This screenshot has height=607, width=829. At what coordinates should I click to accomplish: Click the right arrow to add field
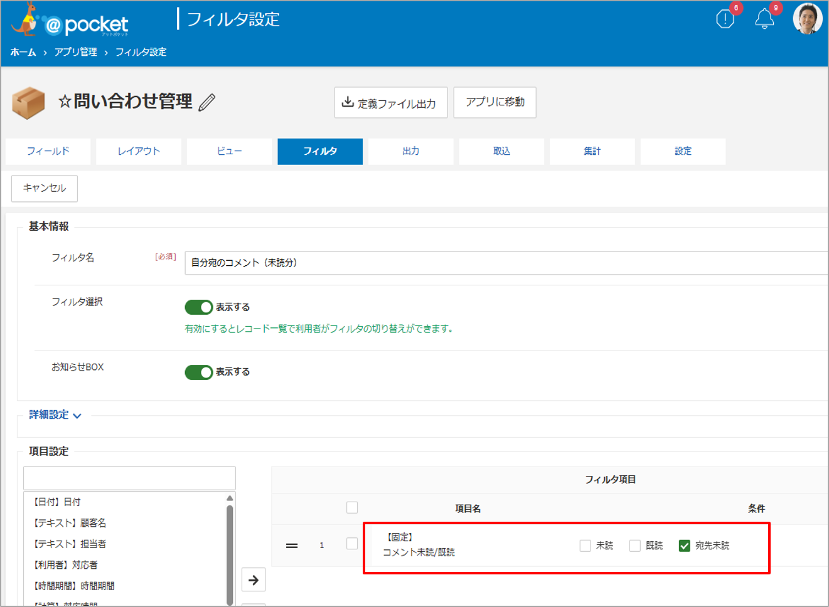[254, 580]
